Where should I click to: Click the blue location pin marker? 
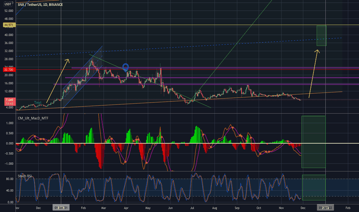126,67
